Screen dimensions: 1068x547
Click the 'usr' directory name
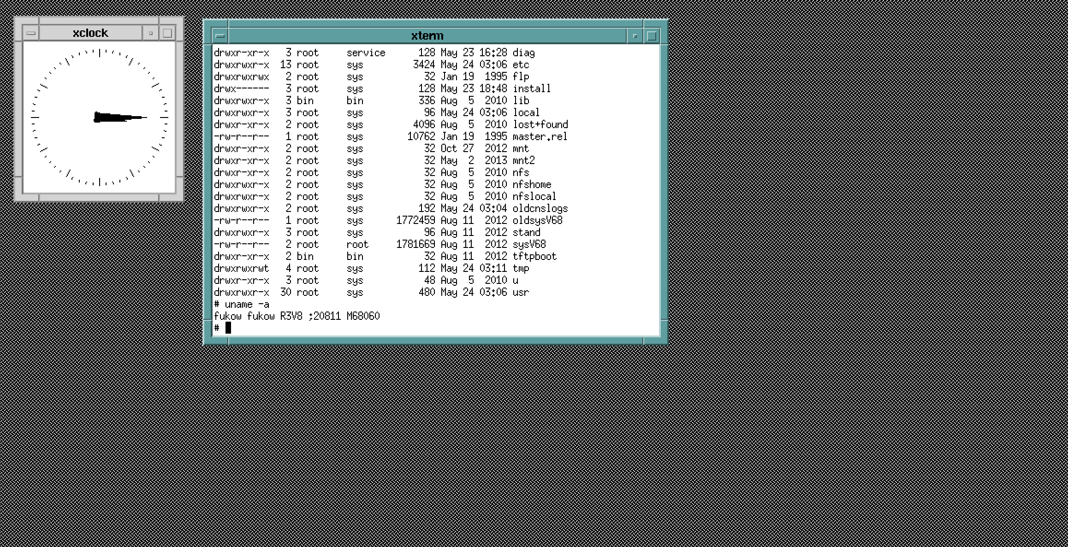[x=521, y=292]
